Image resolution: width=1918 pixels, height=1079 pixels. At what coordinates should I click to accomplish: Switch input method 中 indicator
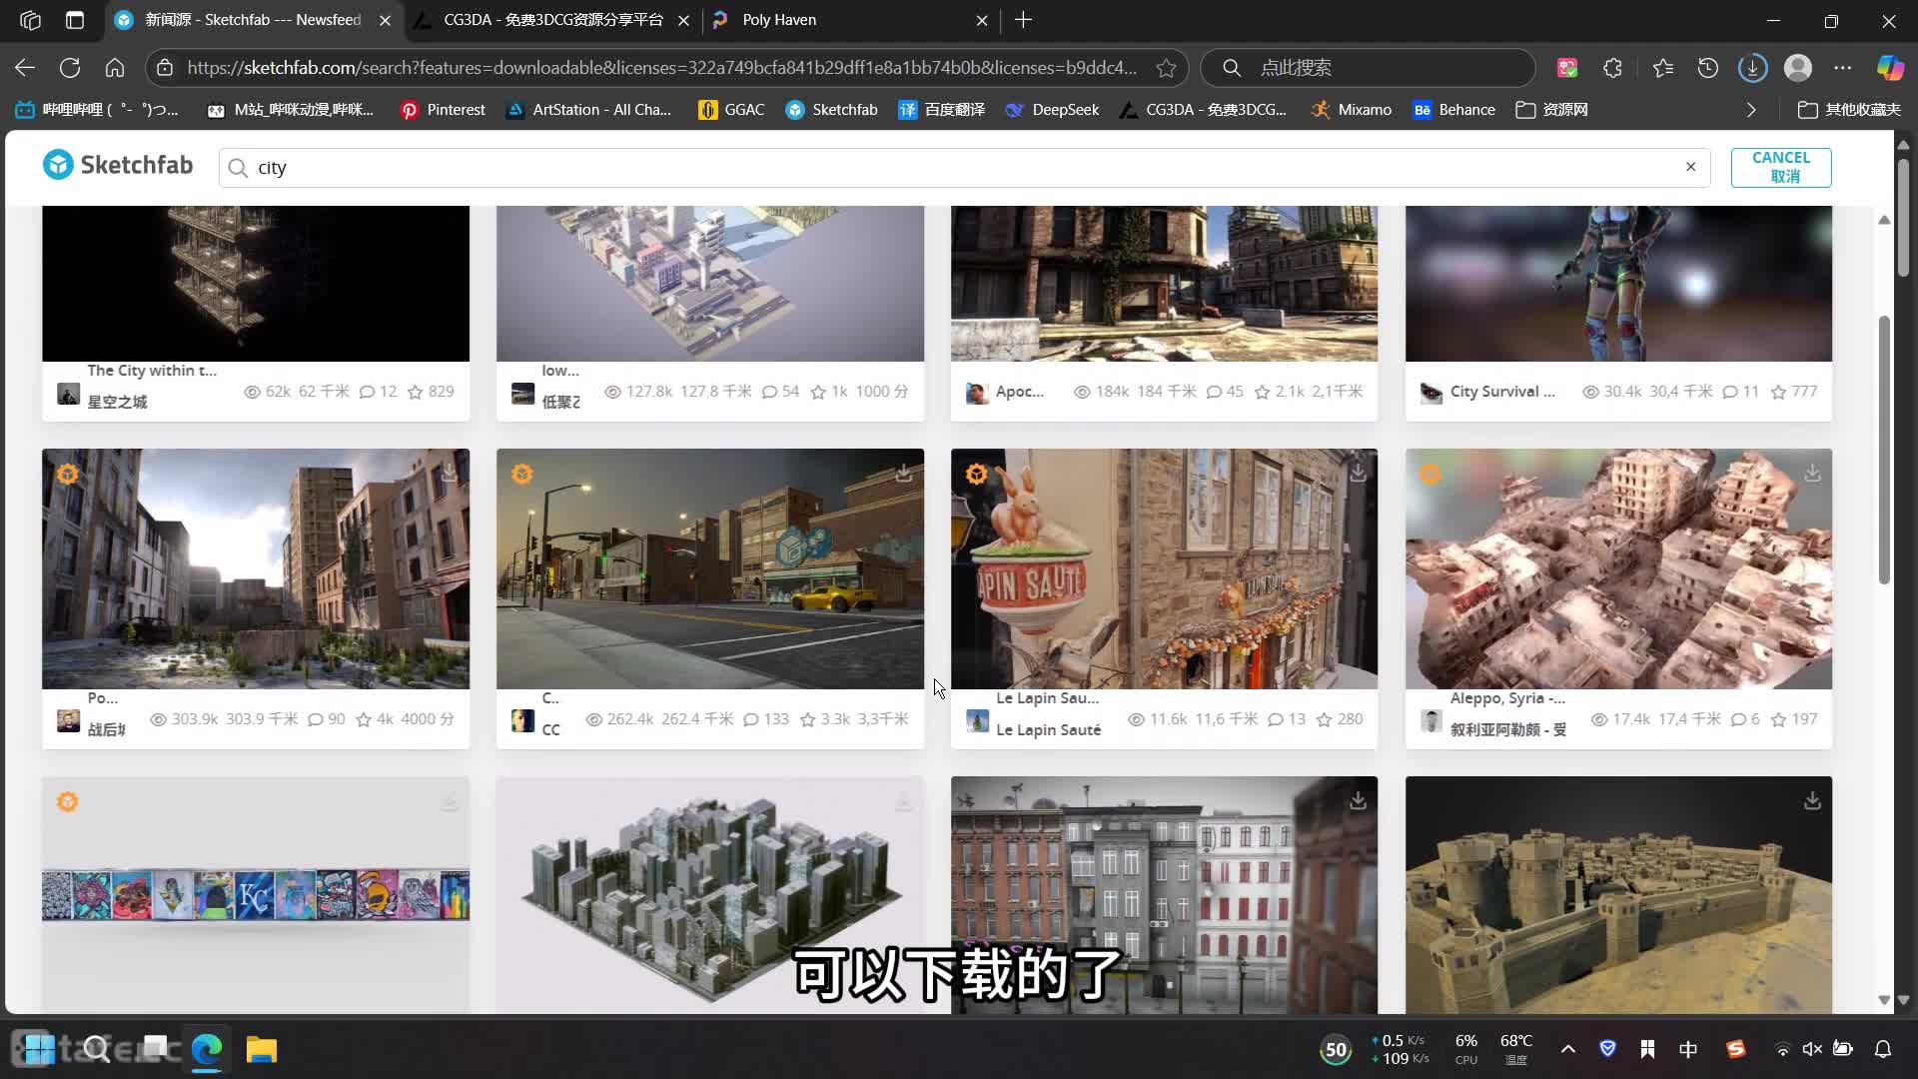click(x=1688, y=1049)
